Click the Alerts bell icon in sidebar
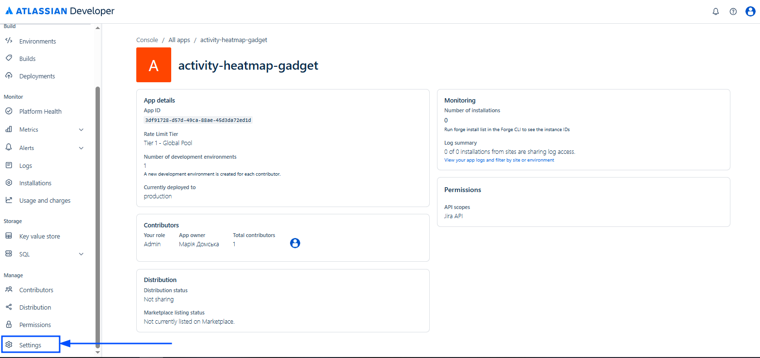 tap(9, 148)
